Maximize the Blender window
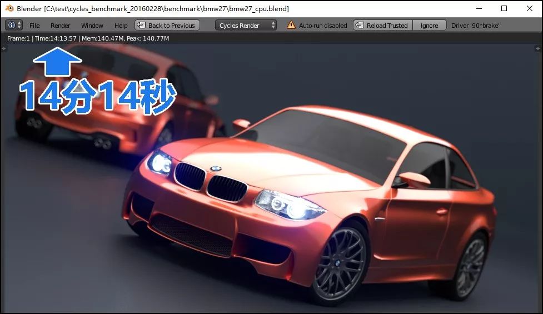The width and height of the screenshot is (543, 314). (x=504, y=8)
